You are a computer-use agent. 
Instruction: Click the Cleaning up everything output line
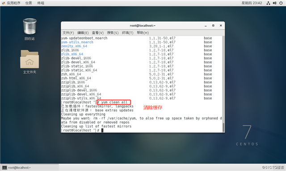(x=83, y=114)
